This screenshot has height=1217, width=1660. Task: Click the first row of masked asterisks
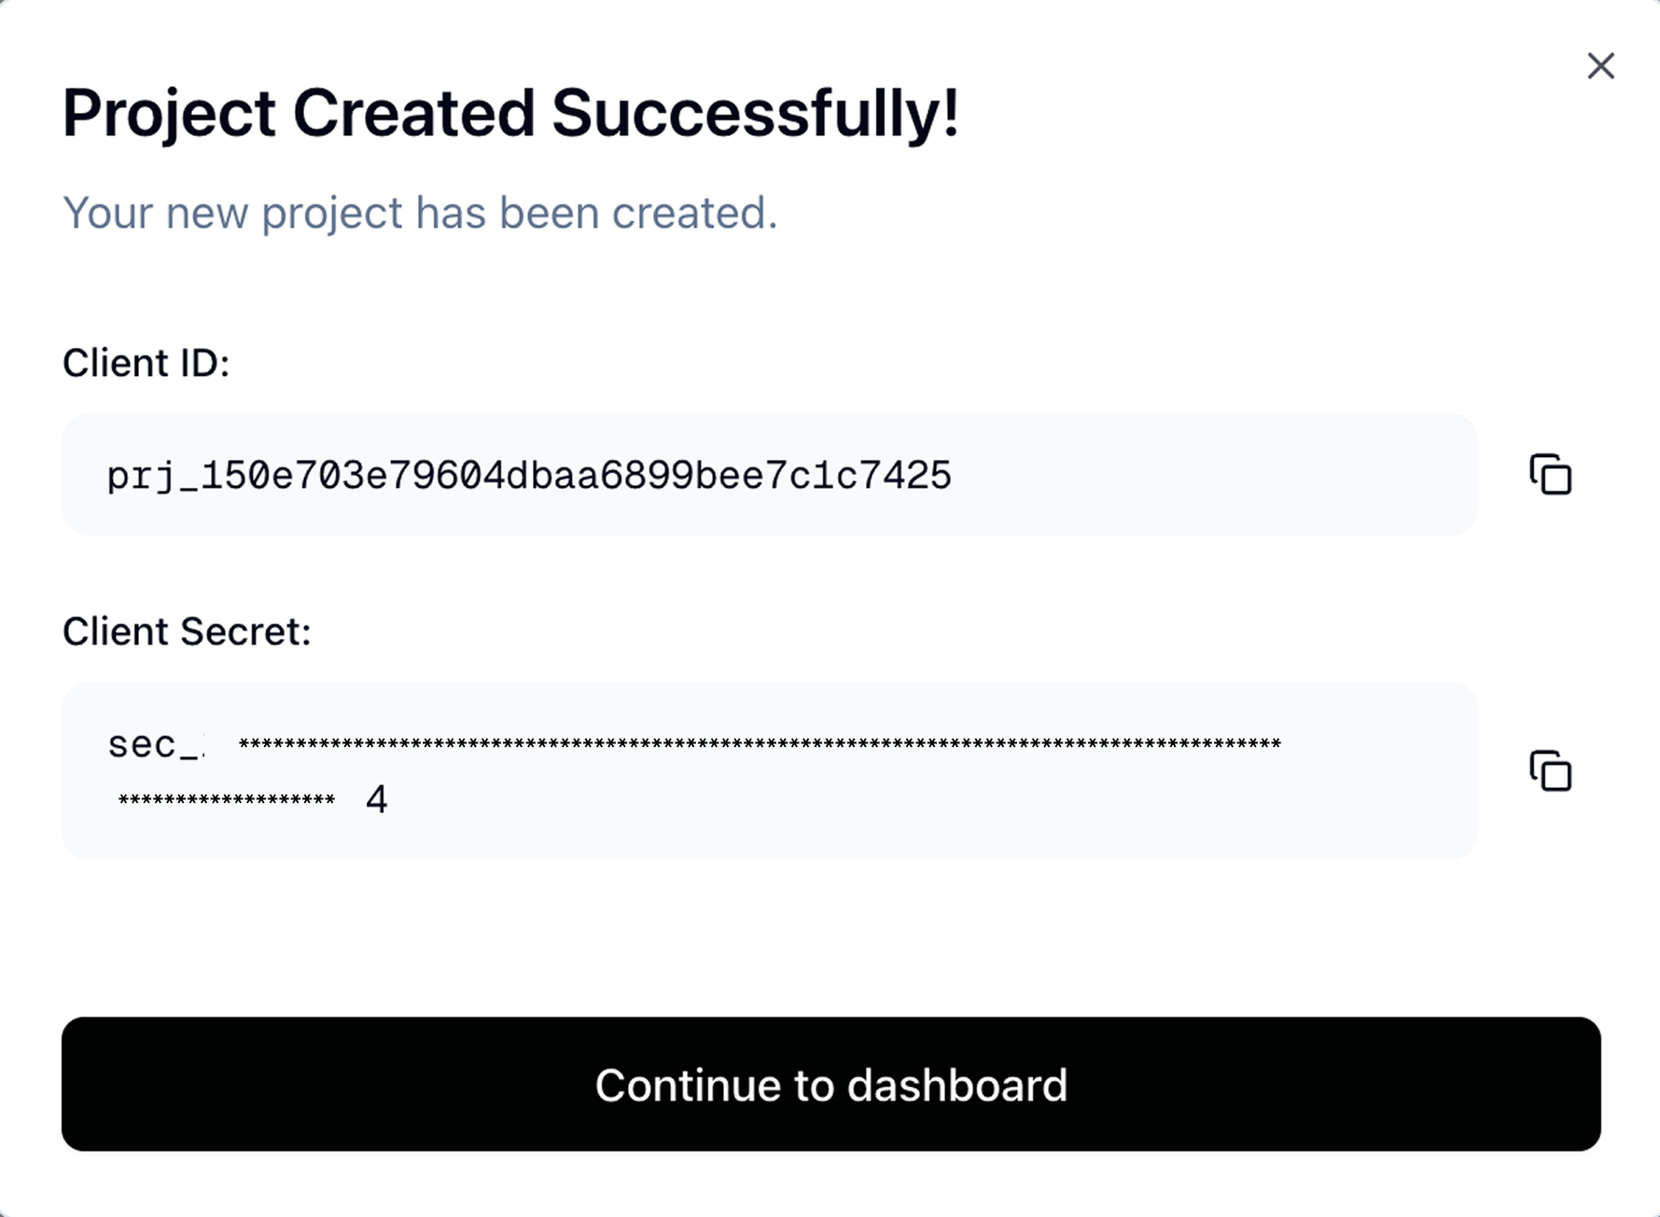click(760, 744)
